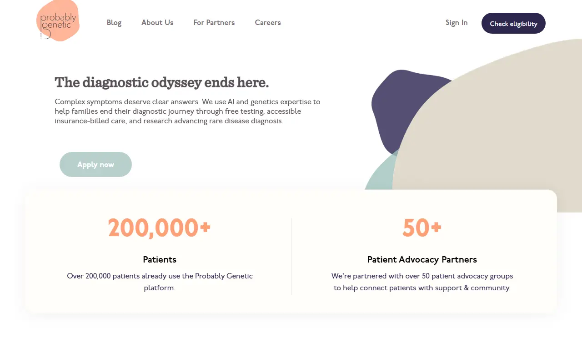Open the For Partners page
Viewport: 582px width, 364px height.
pos(214,23)
